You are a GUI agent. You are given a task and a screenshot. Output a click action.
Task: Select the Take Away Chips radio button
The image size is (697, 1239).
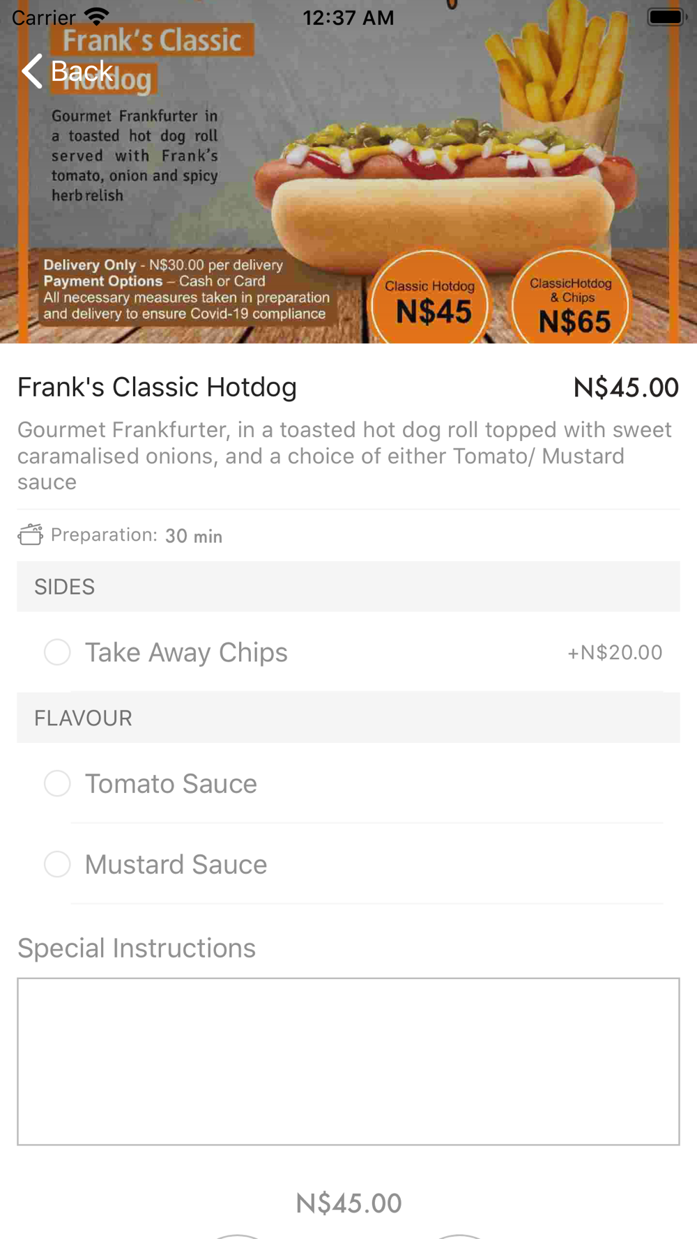[57, 652]
